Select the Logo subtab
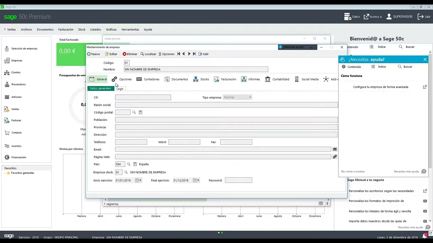The height and width of the screenshot is (243, 433). pyautogui.click(x=120, y=89)
